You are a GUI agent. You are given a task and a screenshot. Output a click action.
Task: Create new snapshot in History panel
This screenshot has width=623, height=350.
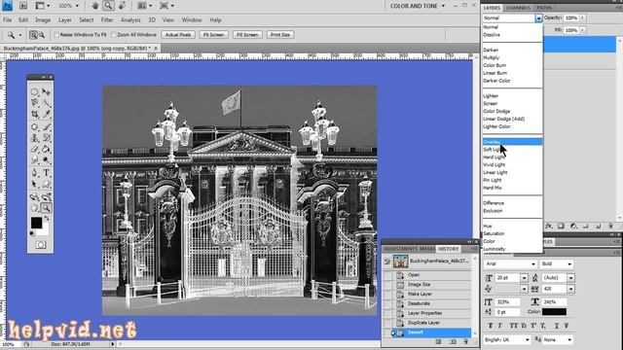point(453,341)
